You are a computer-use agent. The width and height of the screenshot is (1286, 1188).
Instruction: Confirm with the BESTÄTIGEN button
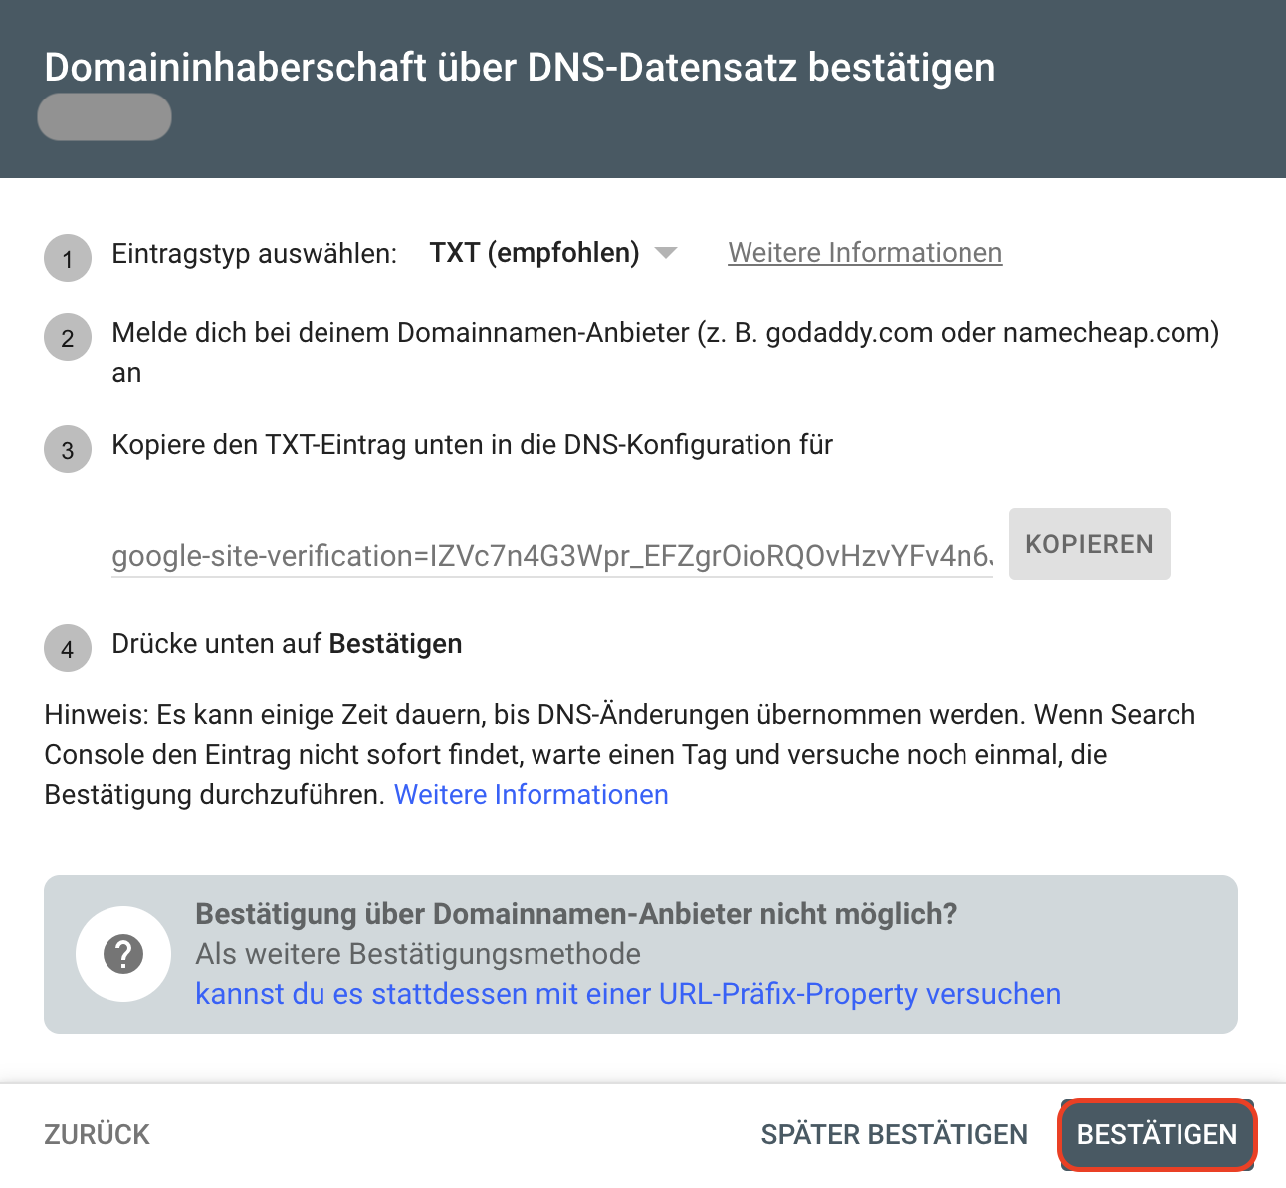pyautogui.click(x=1158, y=1135)
